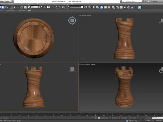Click the help search input field

pos(131,1)
